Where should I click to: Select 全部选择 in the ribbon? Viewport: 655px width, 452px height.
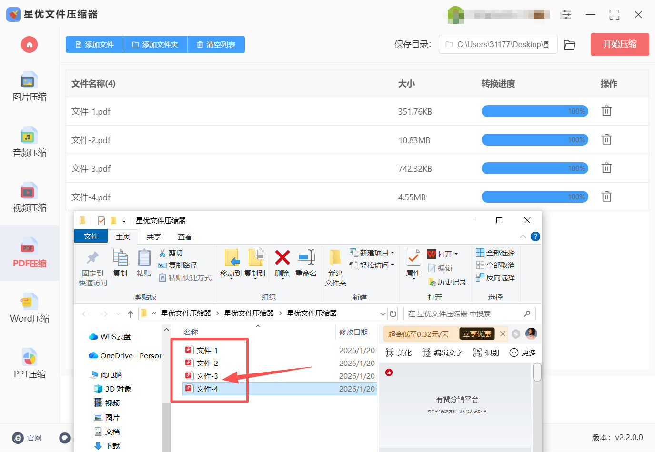click(496, 253)
